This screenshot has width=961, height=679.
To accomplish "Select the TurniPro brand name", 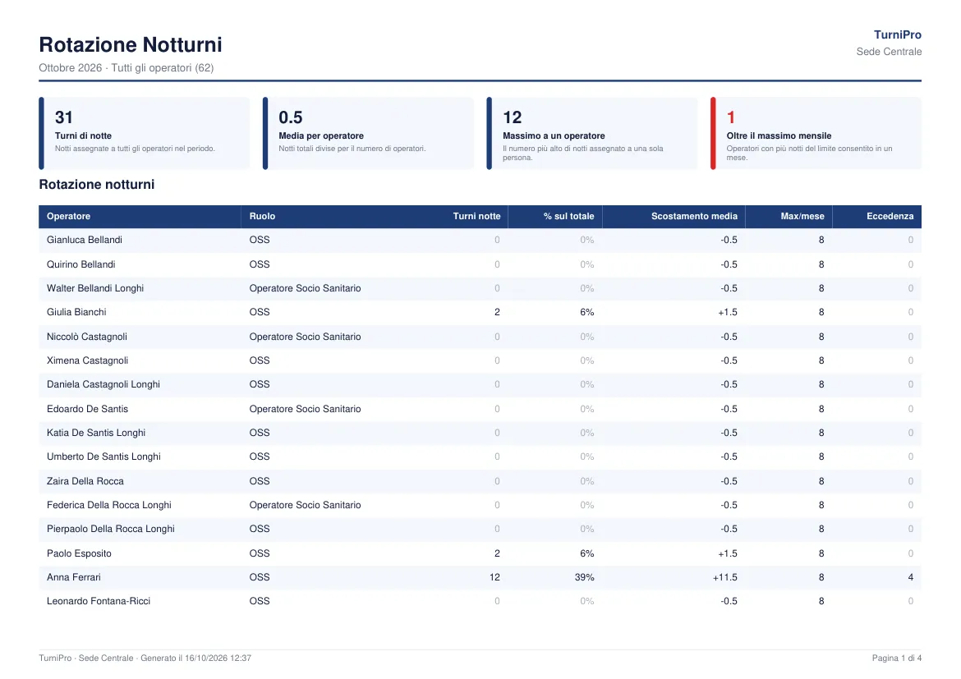I will (x=897, y=35).
